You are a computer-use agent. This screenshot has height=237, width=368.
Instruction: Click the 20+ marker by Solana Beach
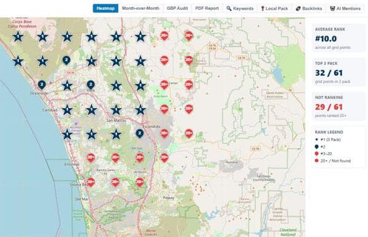91,182
